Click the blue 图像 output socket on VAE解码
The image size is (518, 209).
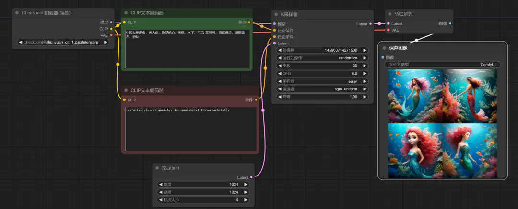pos(450,24)
